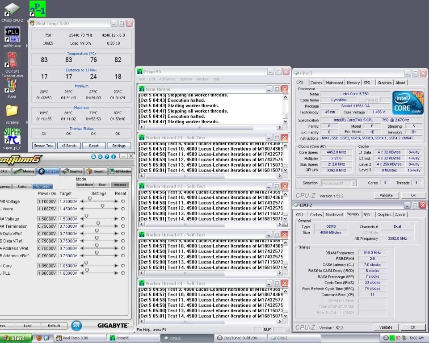Open EasyTune6 info icon
Image resolution: width=429 pixels, height=343 pixels.
(113, 157)
